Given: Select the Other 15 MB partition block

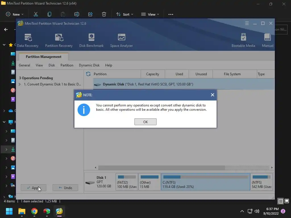Looking at the screenshot, I should 149,182.
